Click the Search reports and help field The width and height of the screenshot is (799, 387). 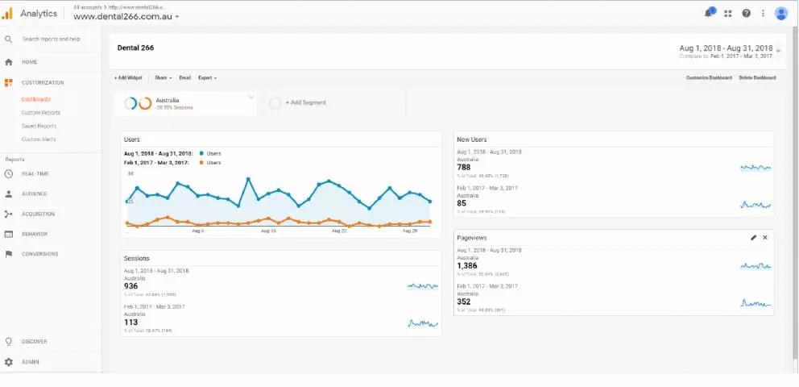51,40
